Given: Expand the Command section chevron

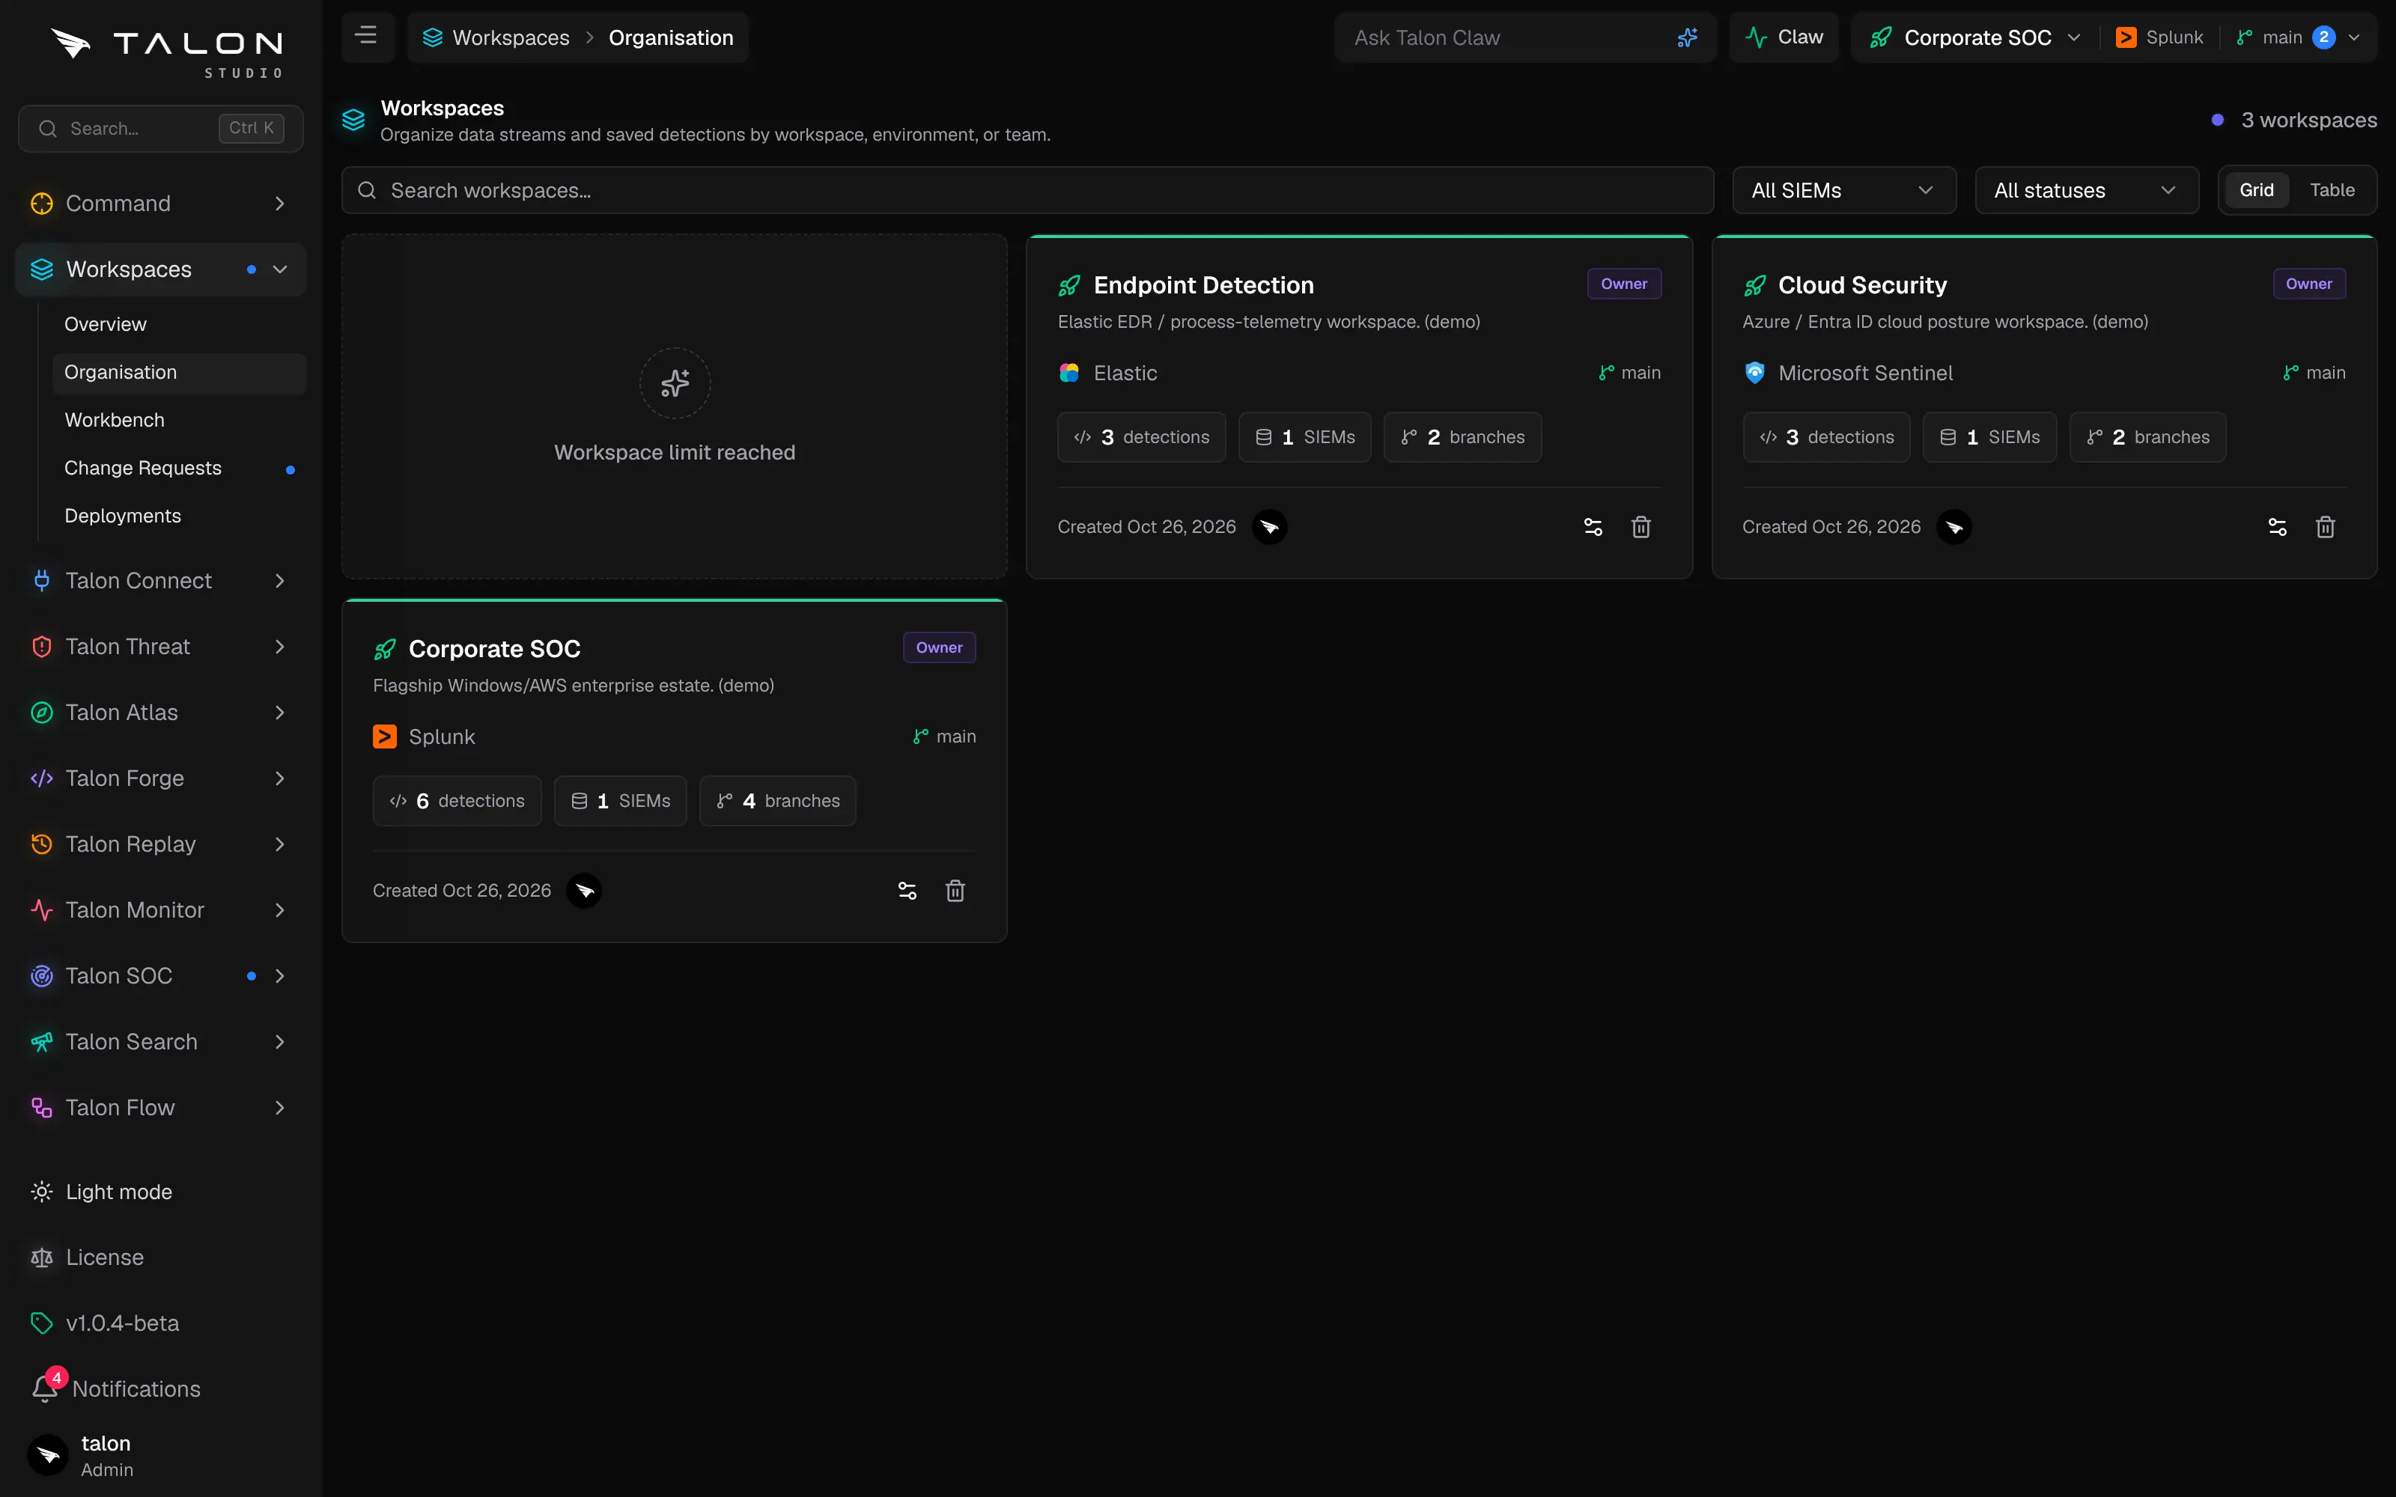Looking at the screenshot, I should tap(280, 204).
